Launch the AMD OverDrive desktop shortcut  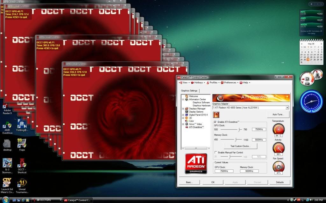coord(7,128)
